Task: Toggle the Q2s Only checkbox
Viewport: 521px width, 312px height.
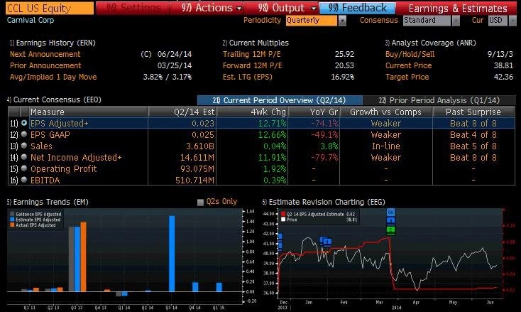Action: tap(200, 203)
